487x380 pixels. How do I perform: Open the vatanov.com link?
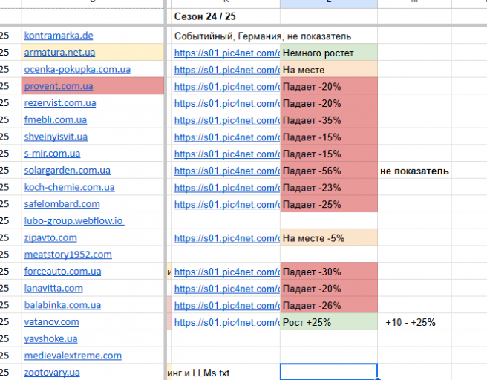pos(52,321)
